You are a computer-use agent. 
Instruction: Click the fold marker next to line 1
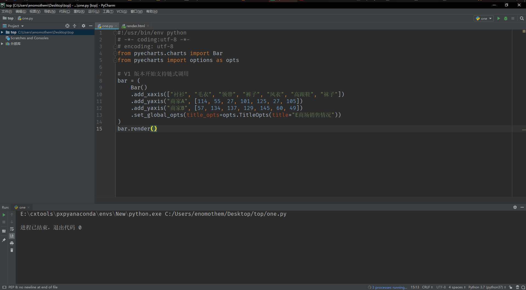115,33
